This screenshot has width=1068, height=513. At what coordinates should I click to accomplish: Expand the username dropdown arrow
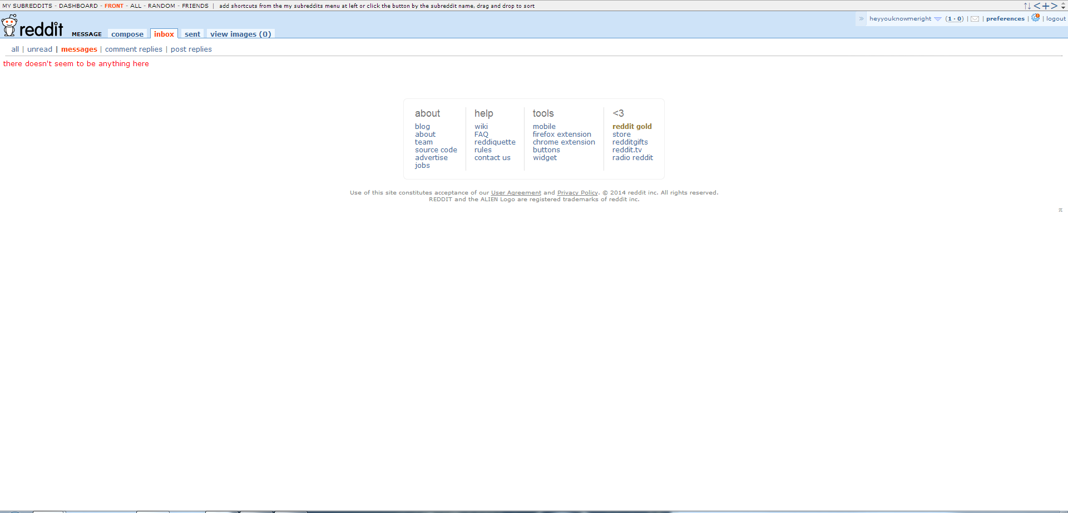(938, 19)
